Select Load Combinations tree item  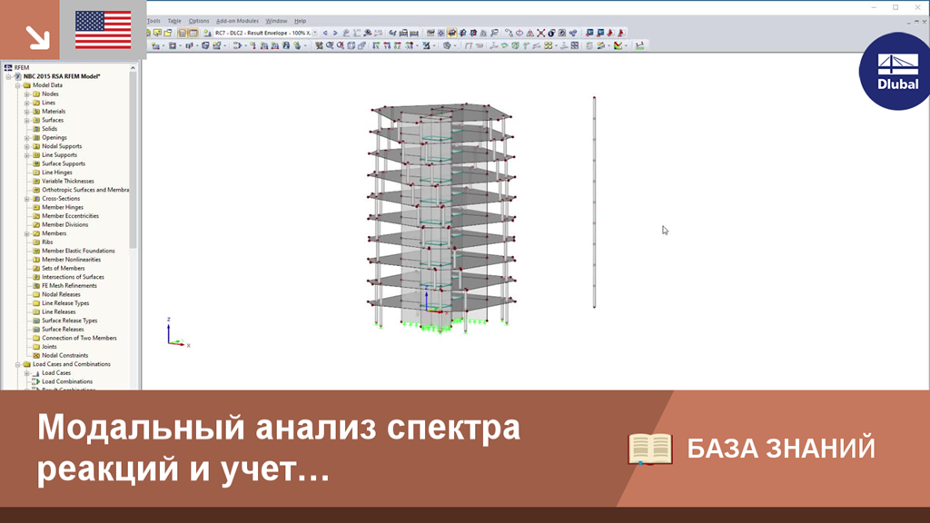click(67, 382)
